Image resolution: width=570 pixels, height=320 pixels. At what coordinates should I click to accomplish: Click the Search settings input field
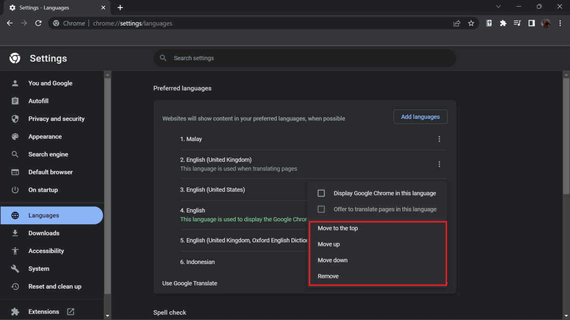[304, 58]
